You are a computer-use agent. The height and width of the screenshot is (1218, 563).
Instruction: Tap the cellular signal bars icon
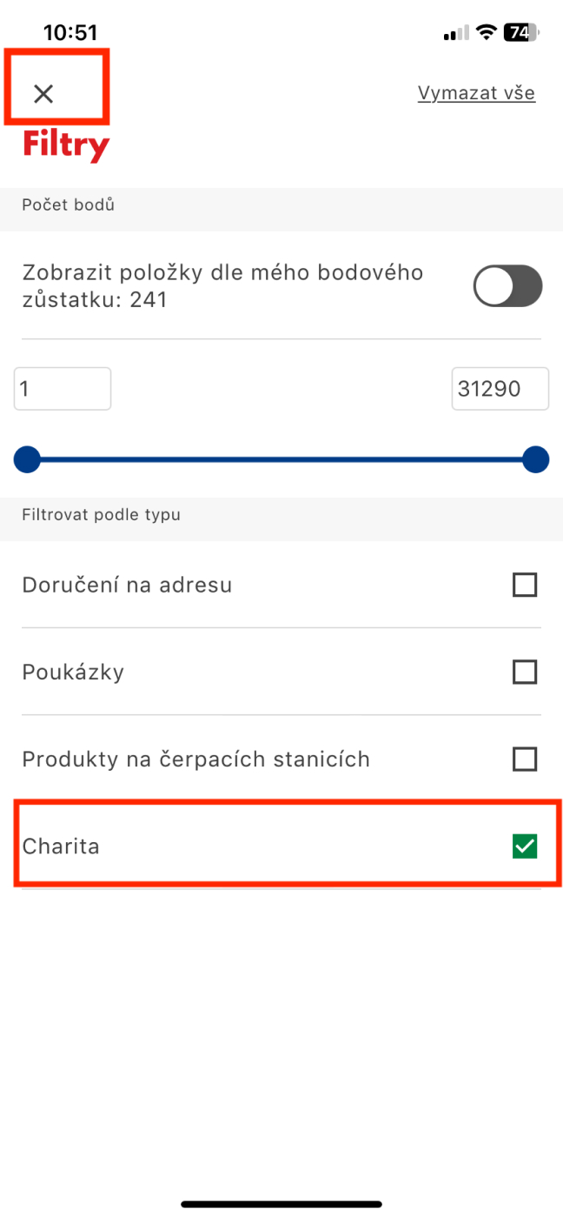456,34
